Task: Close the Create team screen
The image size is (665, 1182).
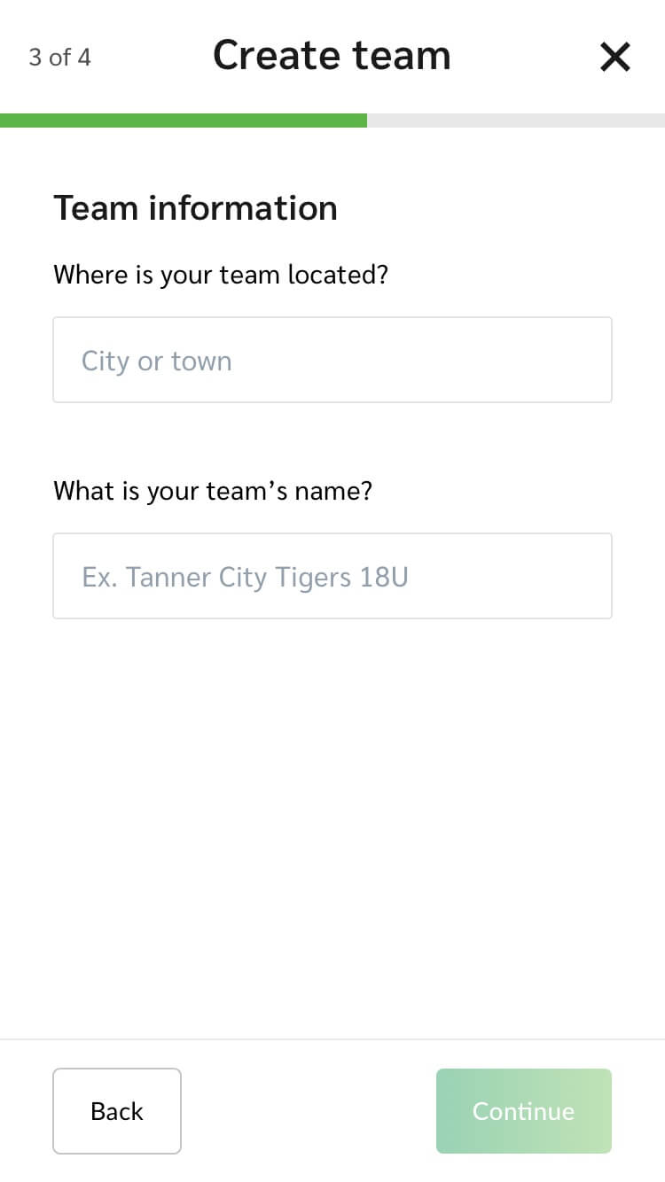Action: tap(614, 58)
